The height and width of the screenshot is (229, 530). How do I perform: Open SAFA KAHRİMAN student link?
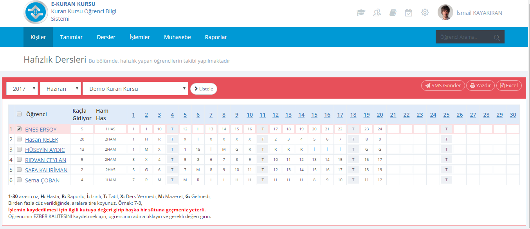(x=46, y=170)
